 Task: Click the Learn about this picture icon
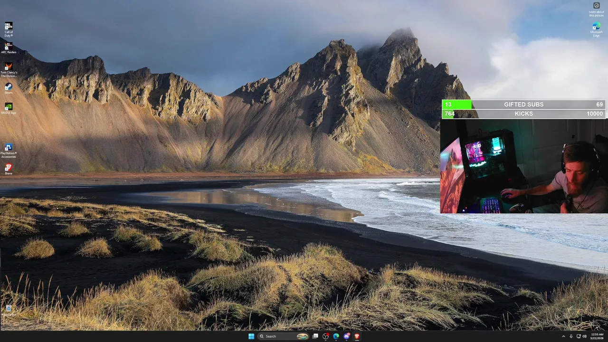[x=597, y=9]
